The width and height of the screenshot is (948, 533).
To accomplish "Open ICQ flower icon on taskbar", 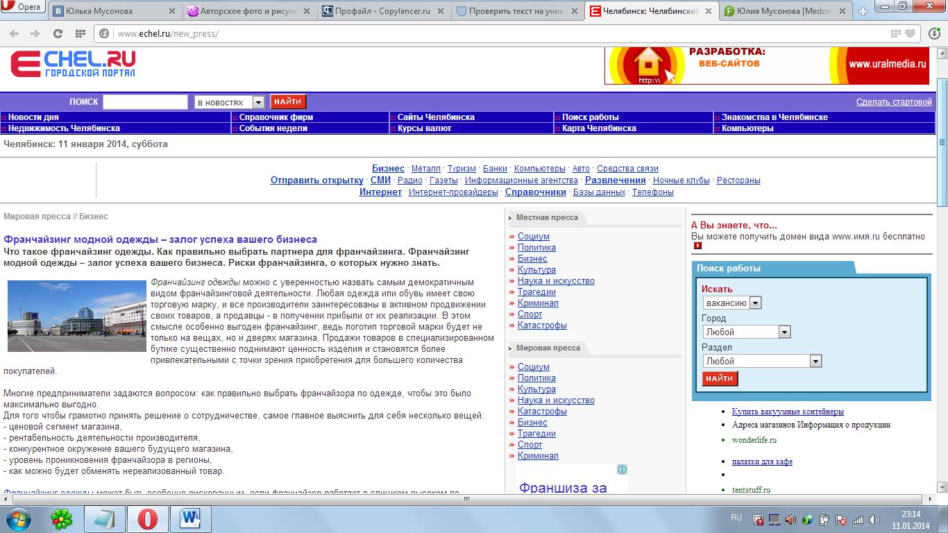I will coord(62,518).
